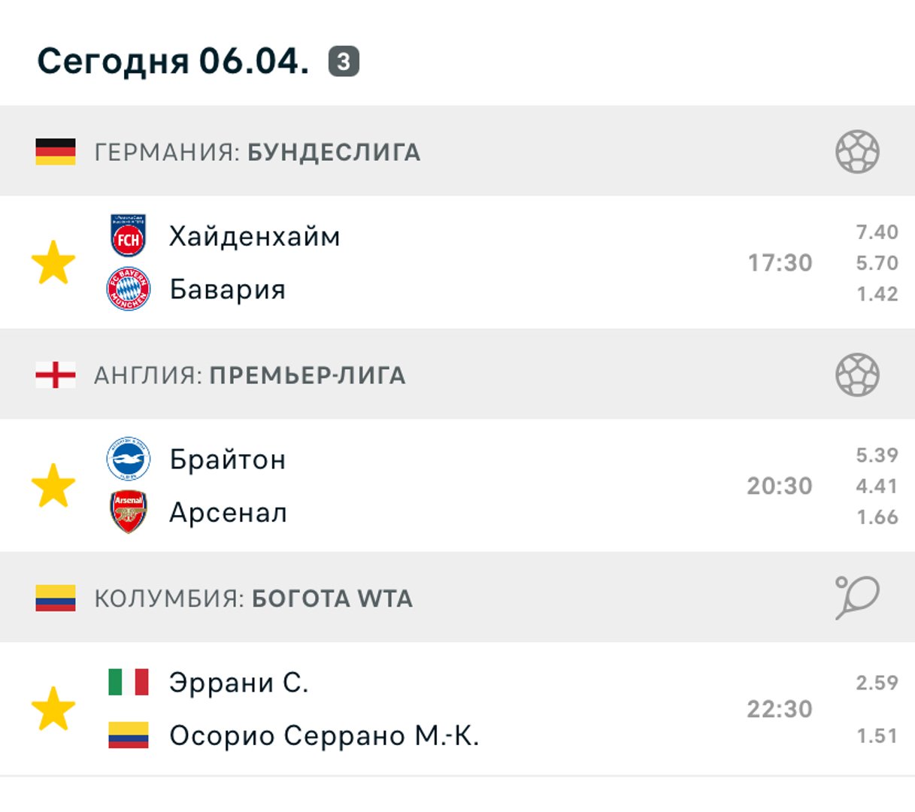The height and width of the screenshot is (812, 915).
Task: Toggle the favorite star for Brighton vs Arsenal
Action: tap(53, 486)
